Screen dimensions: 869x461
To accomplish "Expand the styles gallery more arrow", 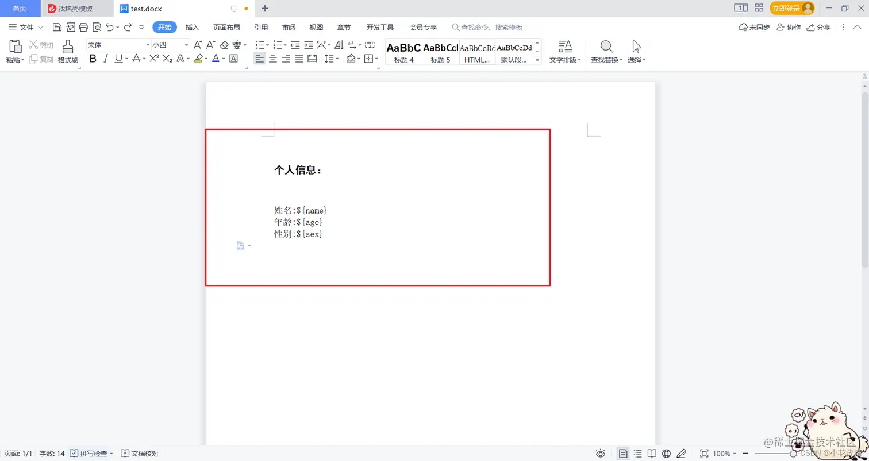I will point(537,60).
